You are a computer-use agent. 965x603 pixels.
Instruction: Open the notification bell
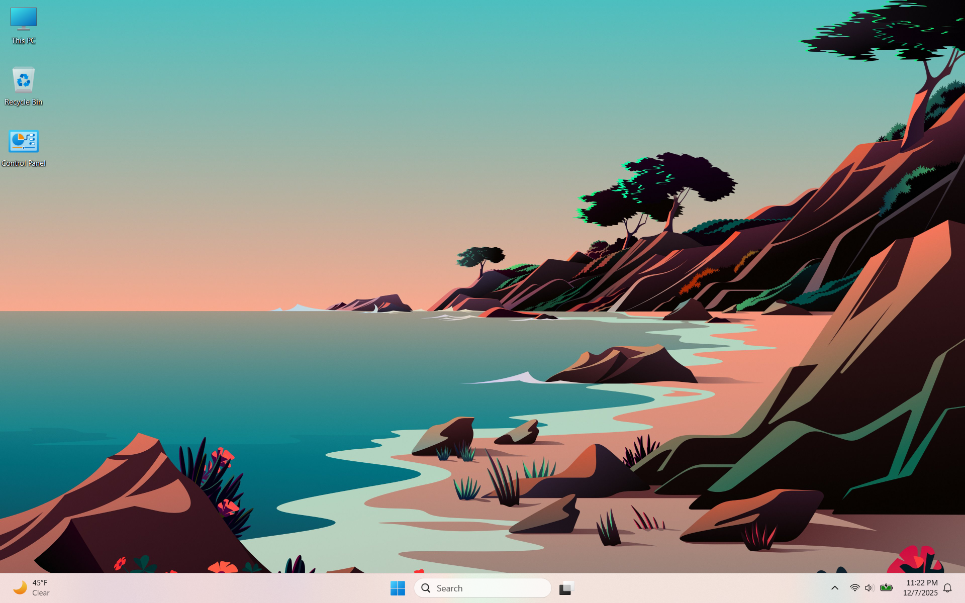[948, 587]
